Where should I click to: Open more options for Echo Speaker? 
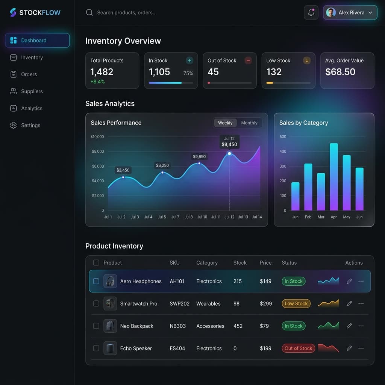pyautogui.click(x=361, y=348)
